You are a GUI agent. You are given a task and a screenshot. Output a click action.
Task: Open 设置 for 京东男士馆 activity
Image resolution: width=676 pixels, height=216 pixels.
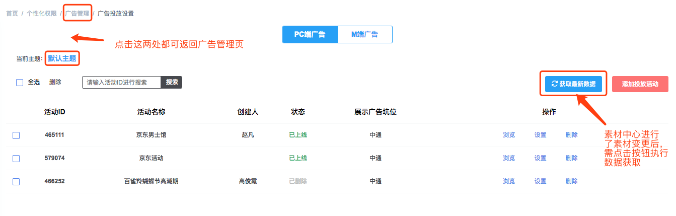click(x=540, y=135)
